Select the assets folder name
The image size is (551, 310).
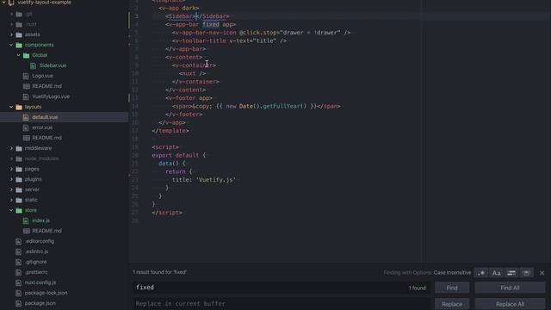click(x=32, y=34)
